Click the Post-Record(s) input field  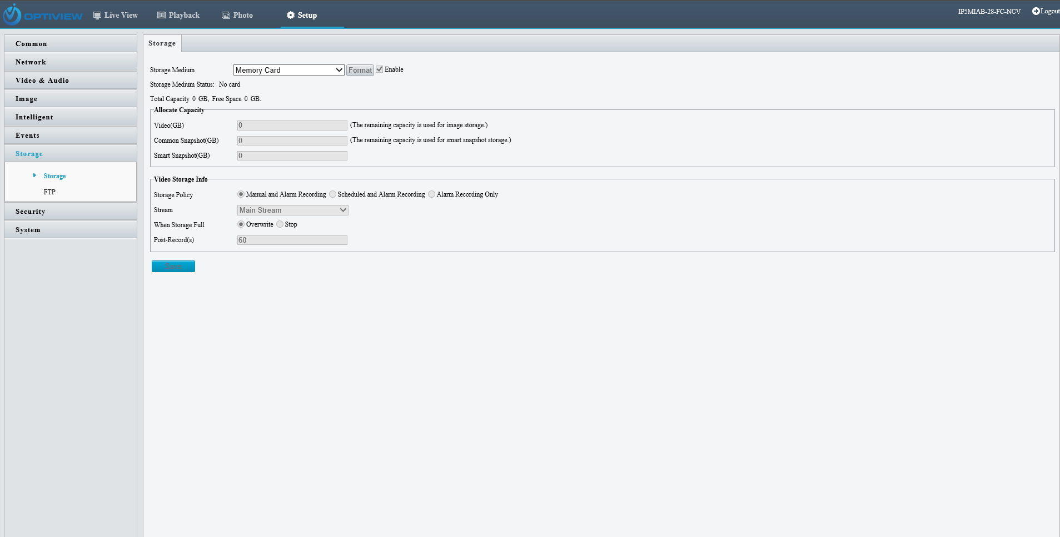coord(292,240)
